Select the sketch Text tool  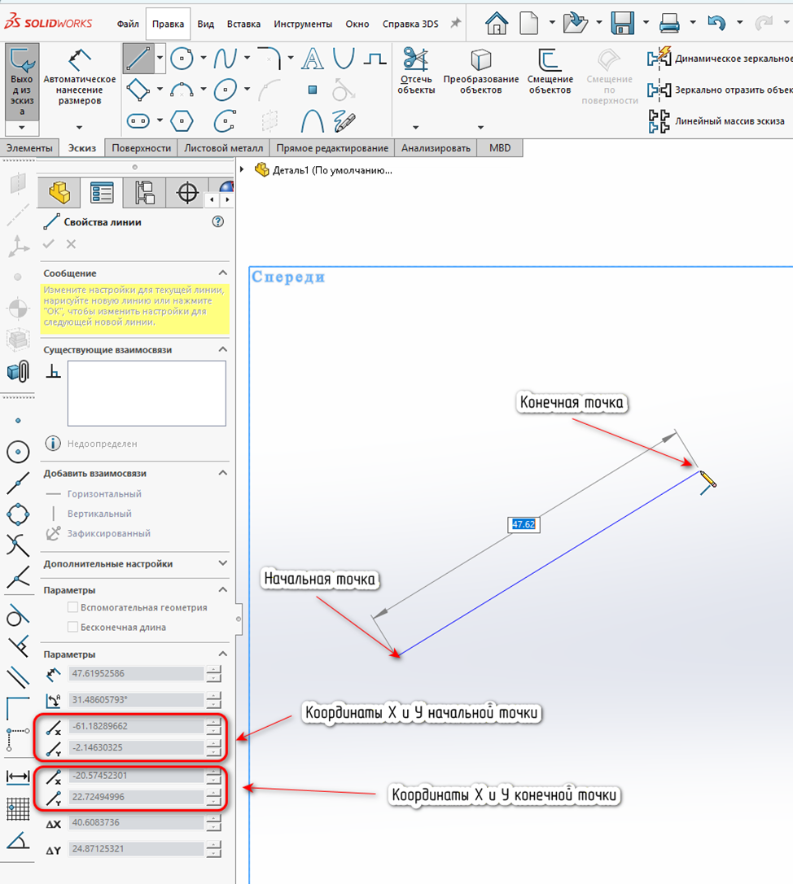[x=313, y=59]
